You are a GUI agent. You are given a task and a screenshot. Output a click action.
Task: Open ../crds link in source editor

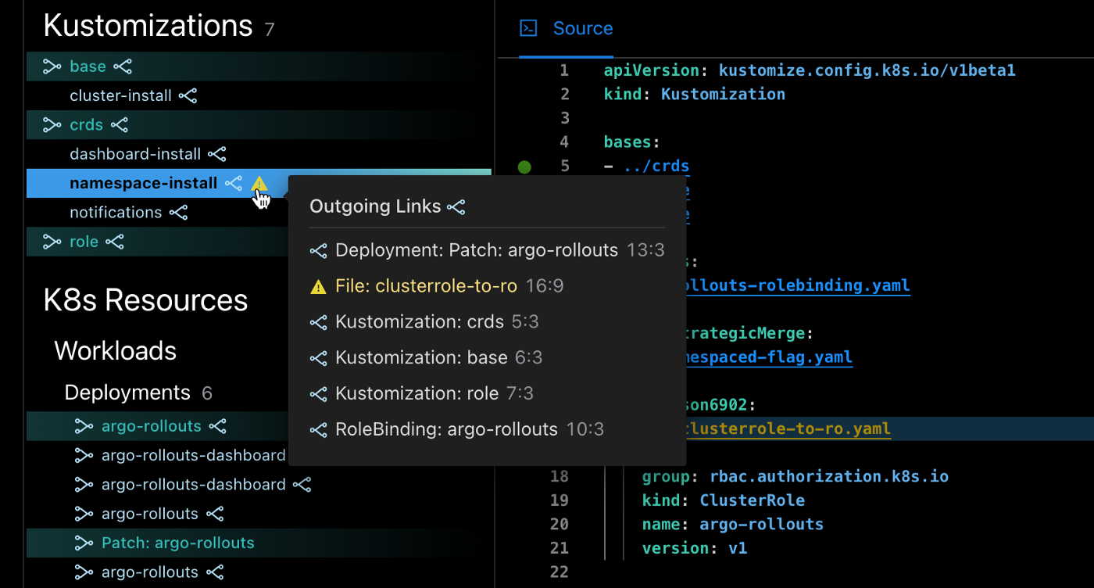[656, 166]
